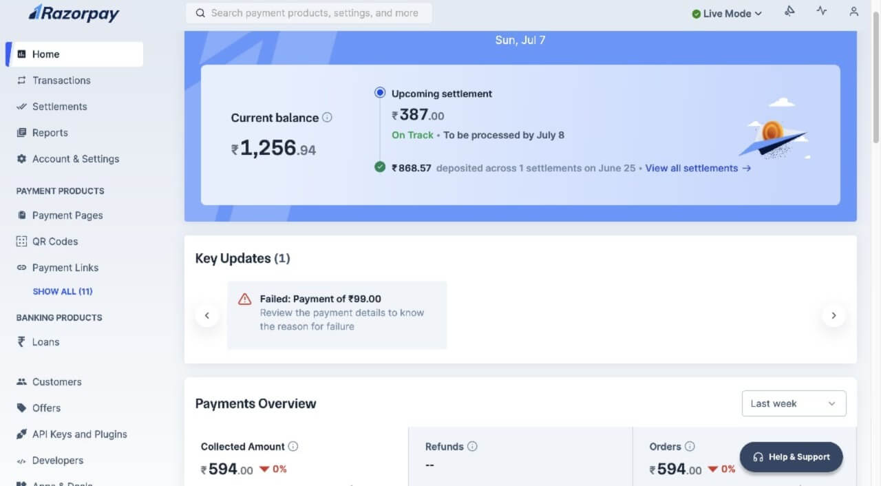Expand SHOW ALL (11) payment products
Screen dimensions: 881x486
point(63,291)
